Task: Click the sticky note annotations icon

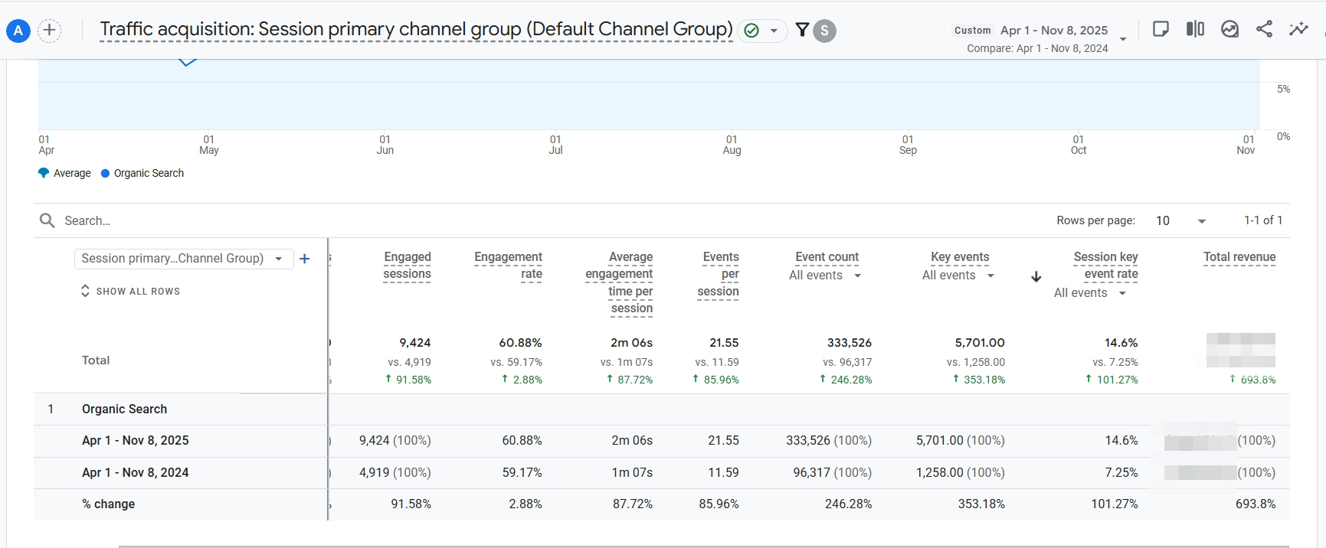Action: (1161, 29)
